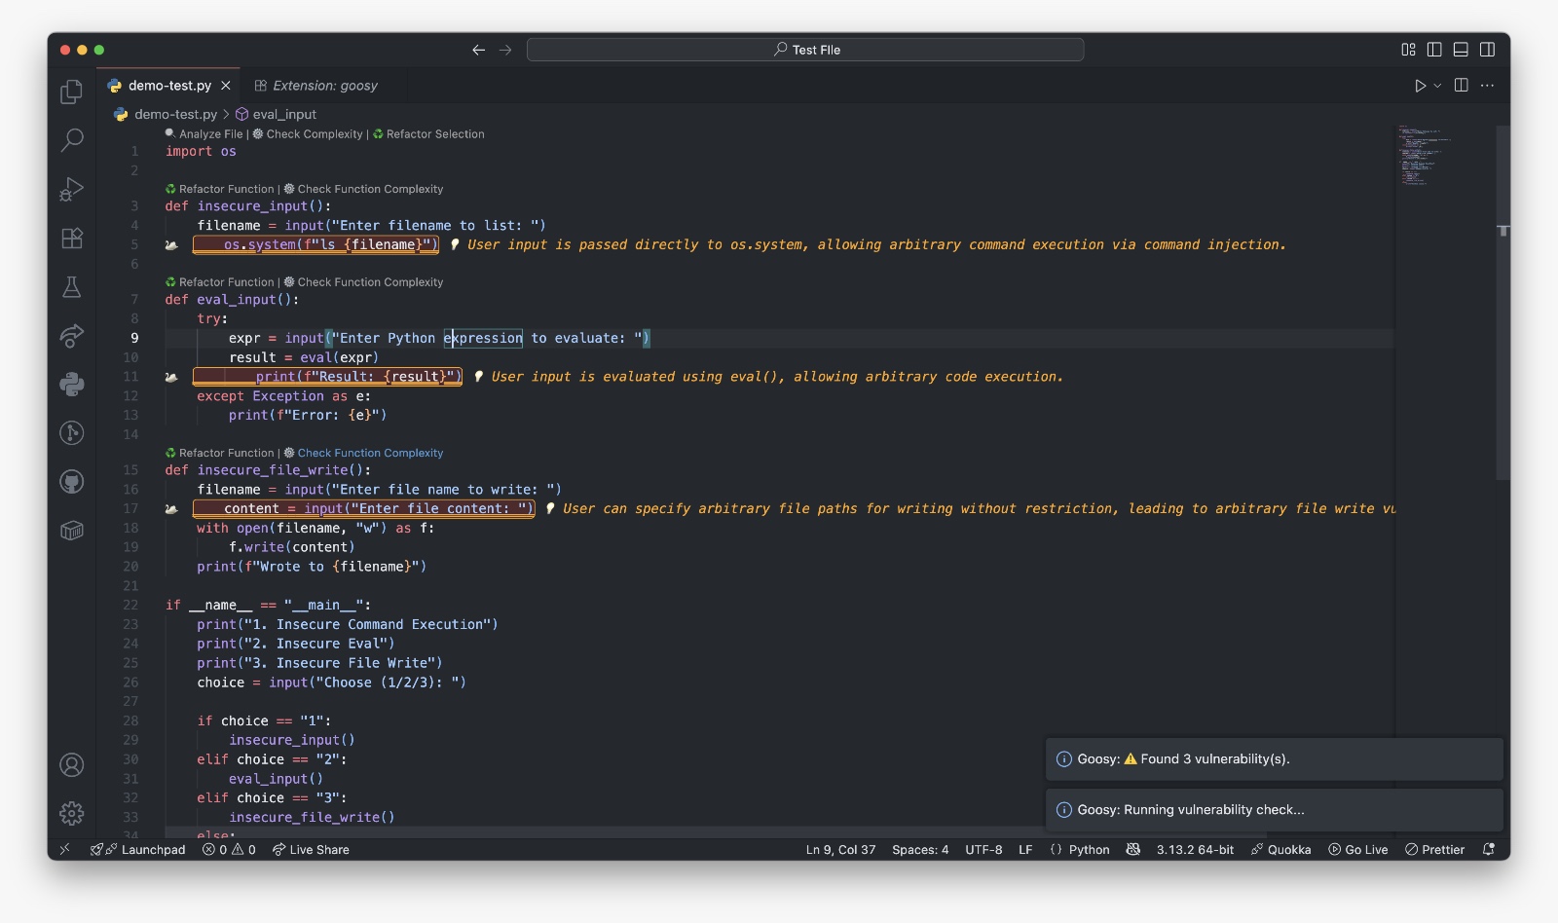Screen dimensions: 1558x923
Task: Click demo-test.py in the breadcrumb
Action: [x=175, y=114]
